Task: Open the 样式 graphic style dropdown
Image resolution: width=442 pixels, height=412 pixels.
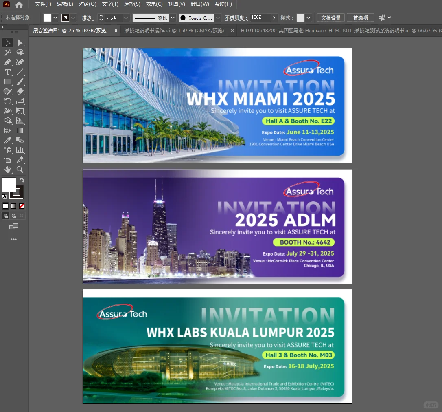Action: coord(309,18)
